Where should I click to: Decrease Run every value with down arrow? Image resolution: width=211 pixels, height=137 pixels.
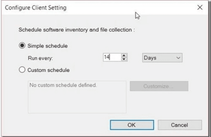click(124, 59)
